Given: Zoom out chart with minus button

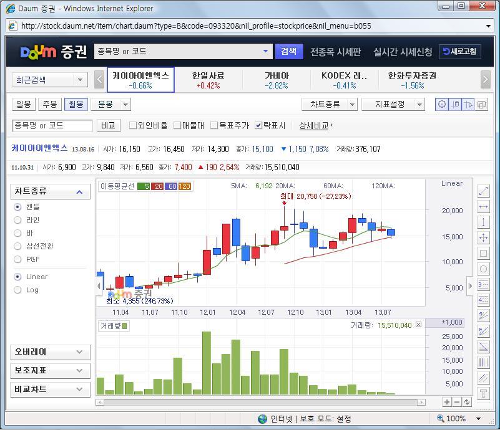Looking at the screenshot, I should [457, 402].
